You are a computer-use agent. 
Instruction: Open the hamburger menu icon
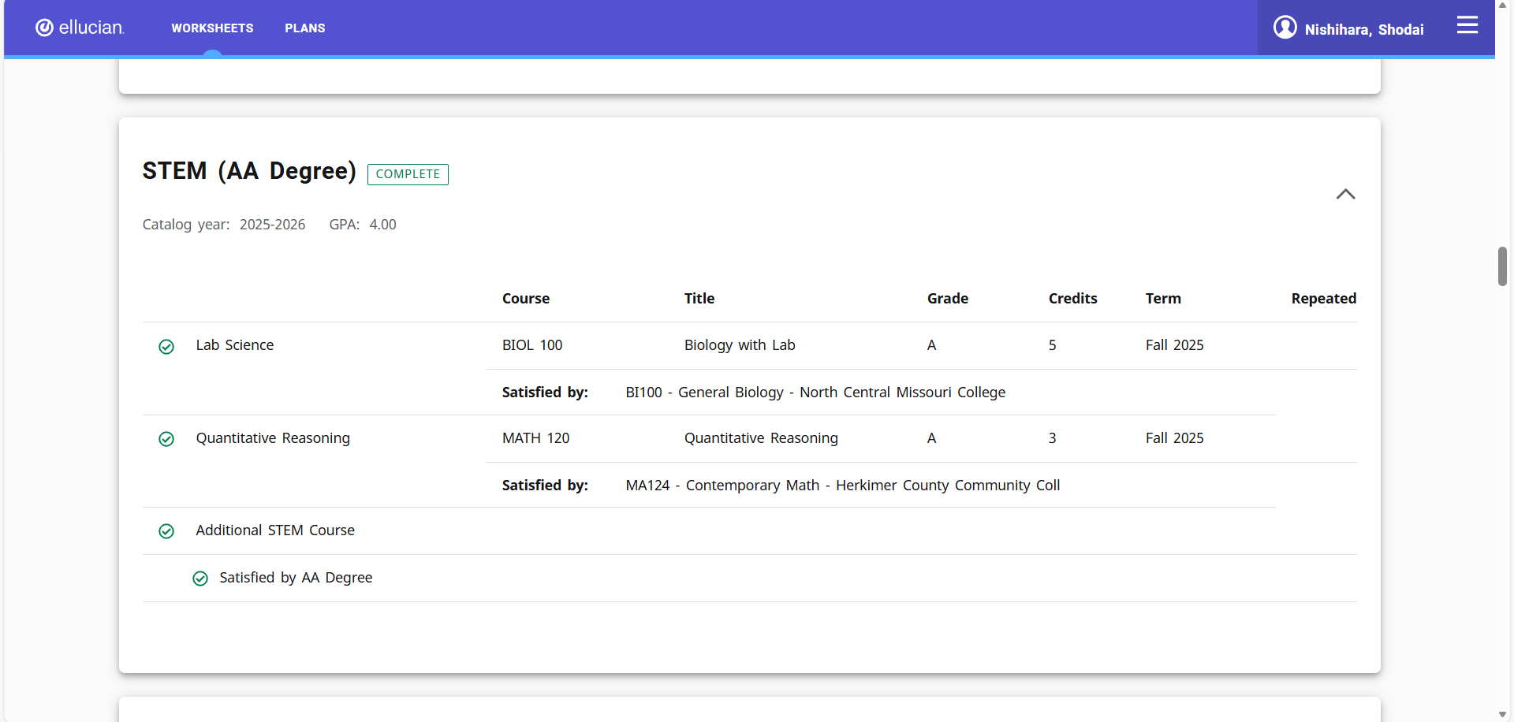click(1467, 26)
